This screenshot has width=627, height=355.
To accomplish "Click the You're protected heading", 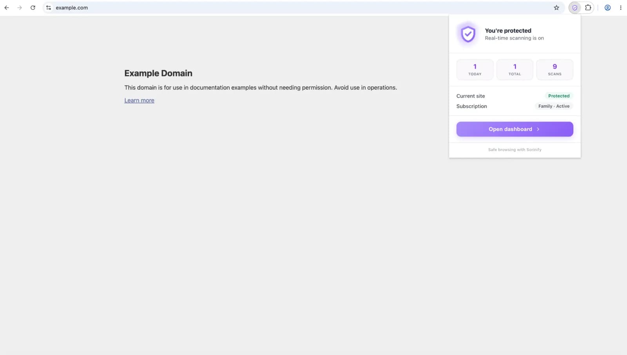I will tap(508, 31).
